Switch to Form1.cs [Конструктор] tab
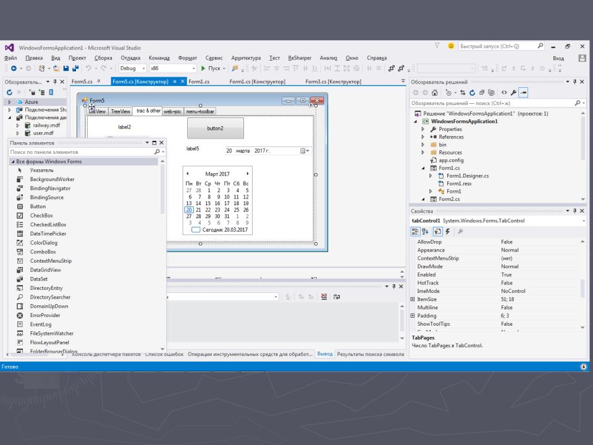Screen dimensions: 593x445 point(257,82)
